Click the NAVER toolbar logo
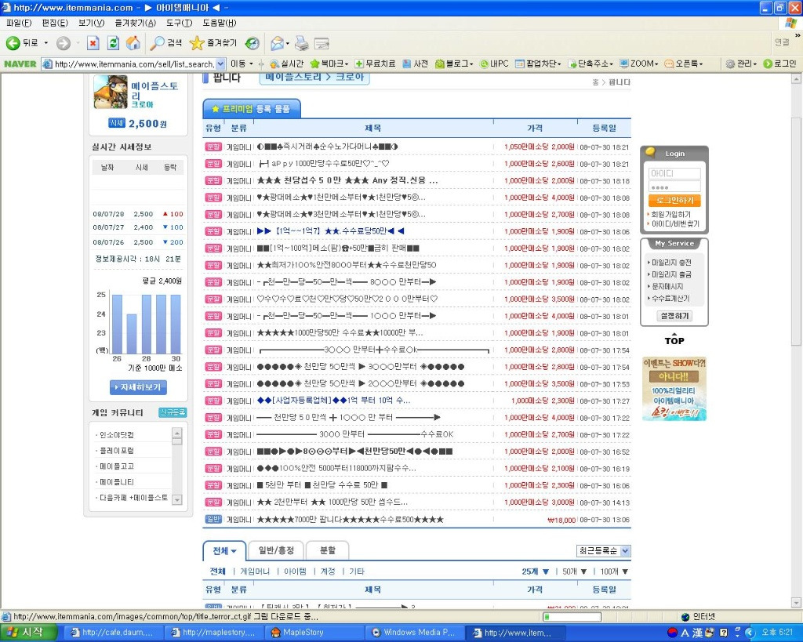The width and height of the screenshot is (803, 642). tap(20, 63)
